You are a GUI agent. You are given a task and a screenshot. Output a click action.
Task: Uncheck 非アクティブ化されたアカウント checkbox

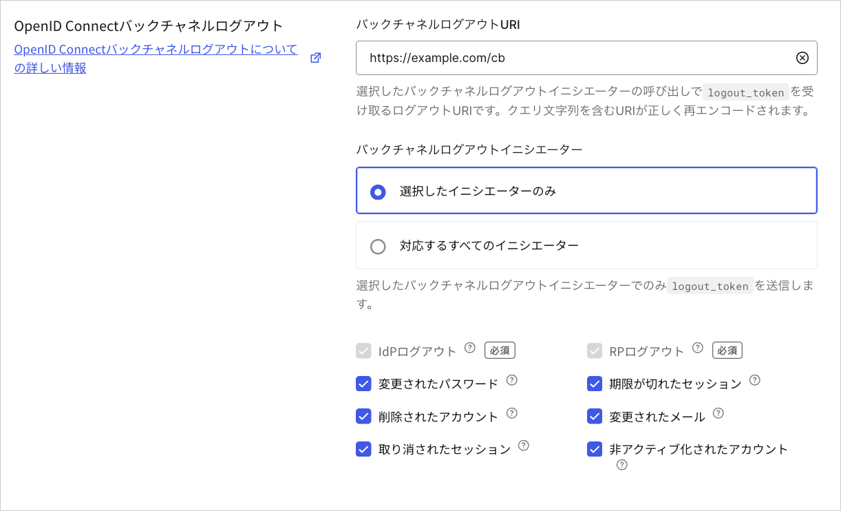pyautogui.click(x=595, y=449)
